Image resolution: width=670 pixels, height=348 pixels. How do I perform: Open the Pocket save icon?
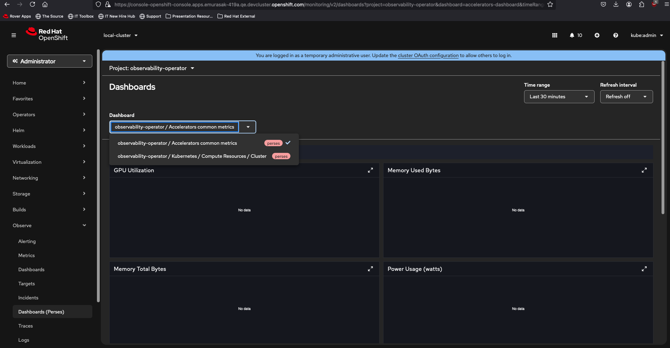(x=603, y=5)
